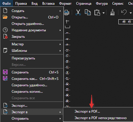The height and width of the screenshot is (122, 133).
Task: Open the Вид menu
Action: click(34, 4)
